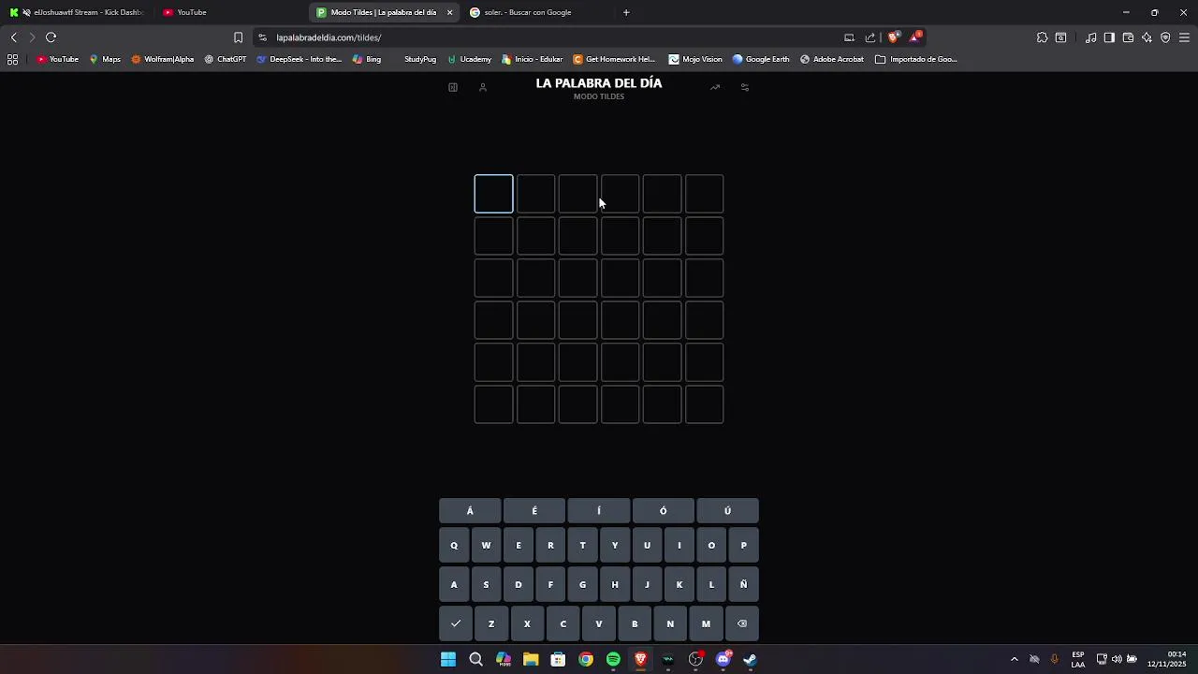Tap the Z key on game keyboard
The width and height of the screenshot is (1198, 674).
pyautogui.click(x=491, y=623)
